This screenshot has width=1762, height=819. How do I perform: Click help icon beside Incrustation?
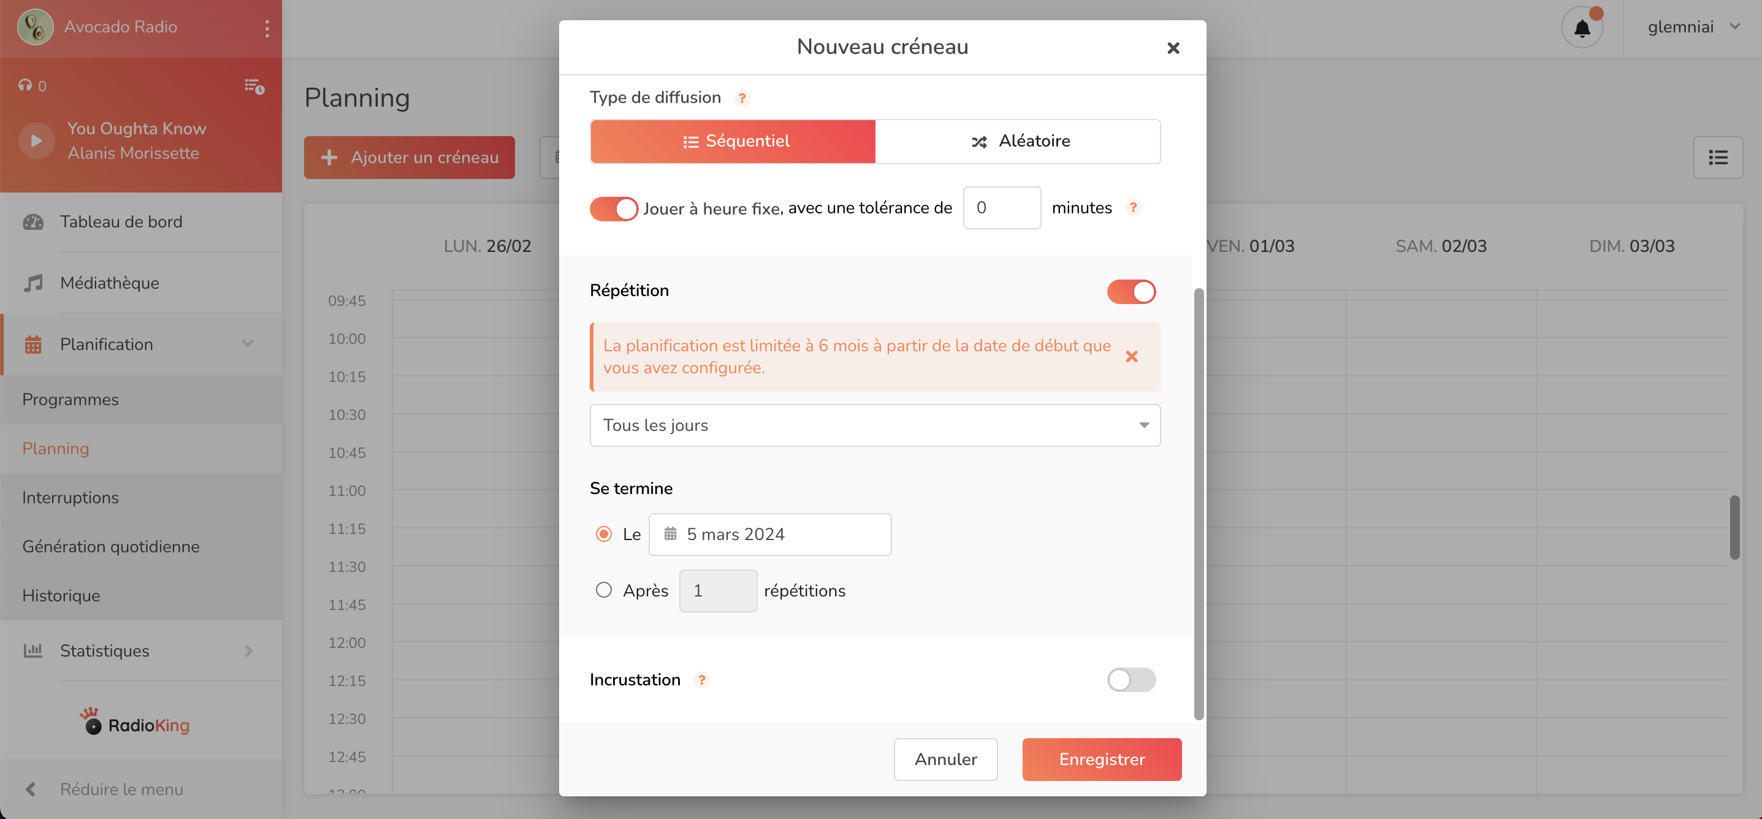coord(701,679)
